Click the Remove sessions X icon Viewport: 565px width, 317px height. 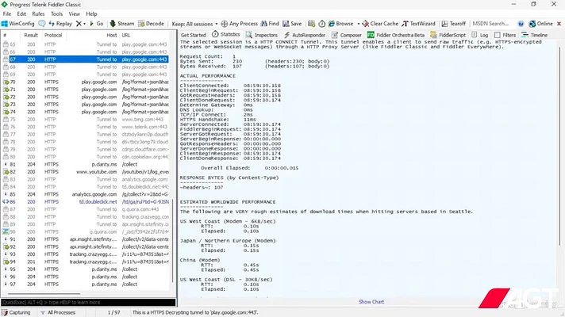pyautogui.click(x=79, y=24)
